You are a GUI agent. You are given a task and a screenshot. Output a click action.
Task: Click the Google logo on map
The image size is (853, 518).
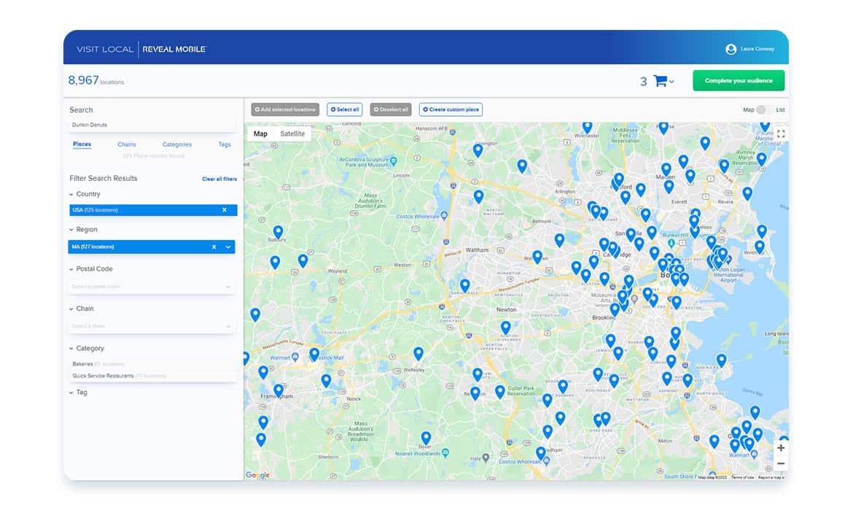257,475
